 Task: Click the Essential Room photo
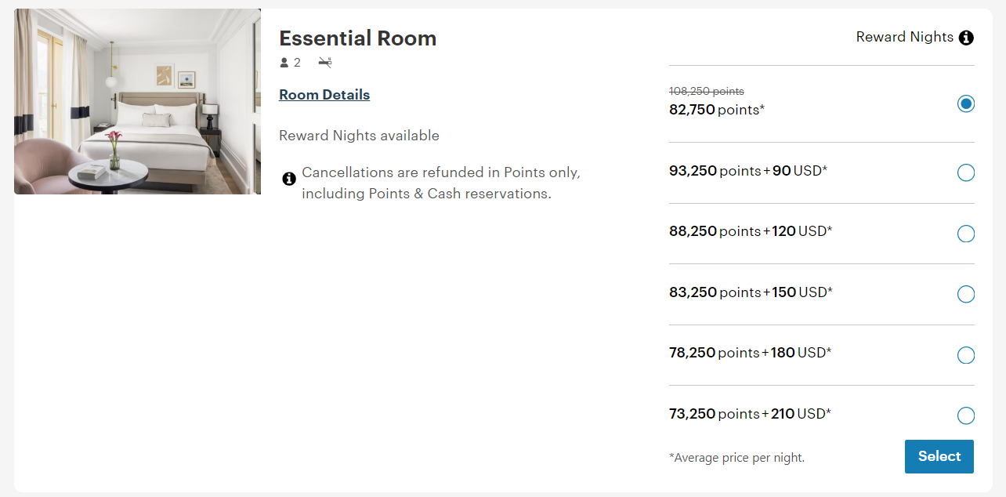tap(137, 101)
